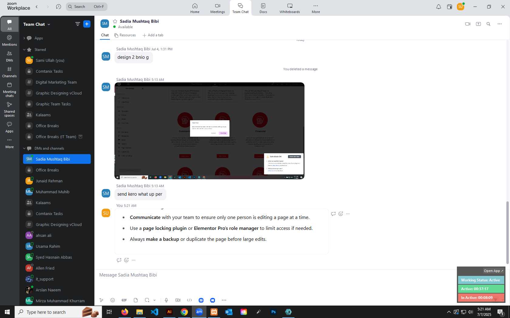Screen dimensions: 510x318
Task: Open Sami Ullah (you) chat
Action: point(57,60)
